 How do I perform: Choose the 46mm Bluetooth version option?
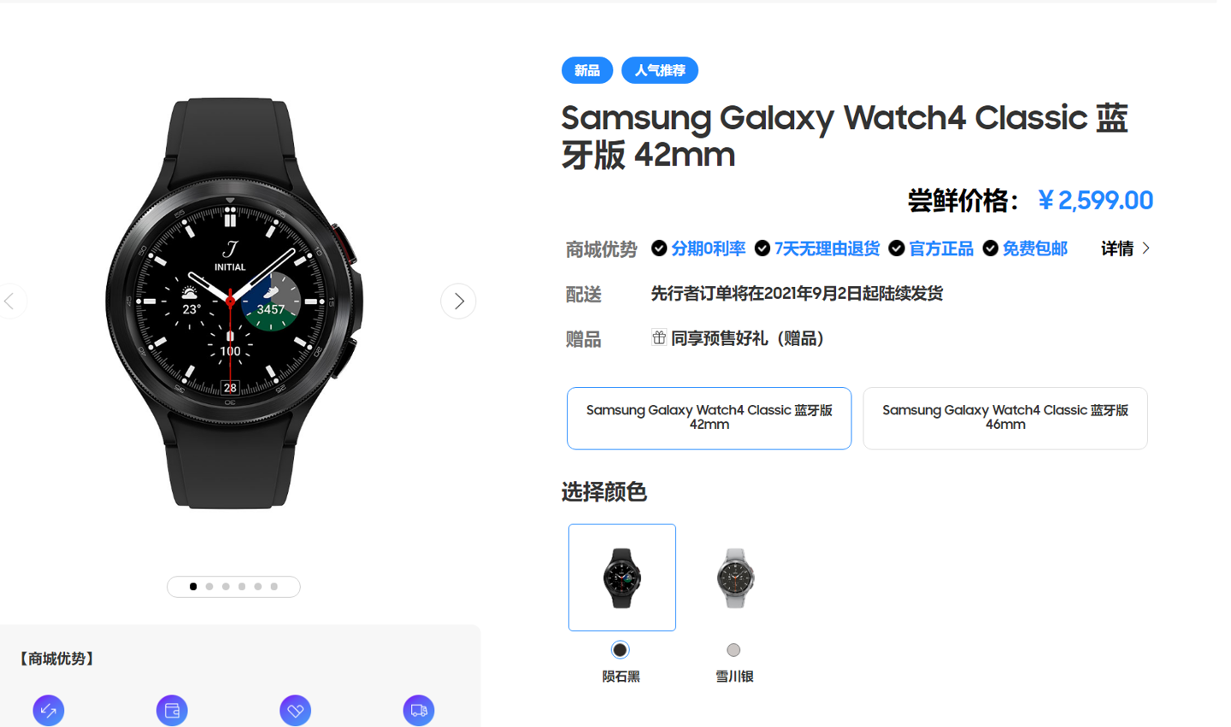click(1005, 418)
